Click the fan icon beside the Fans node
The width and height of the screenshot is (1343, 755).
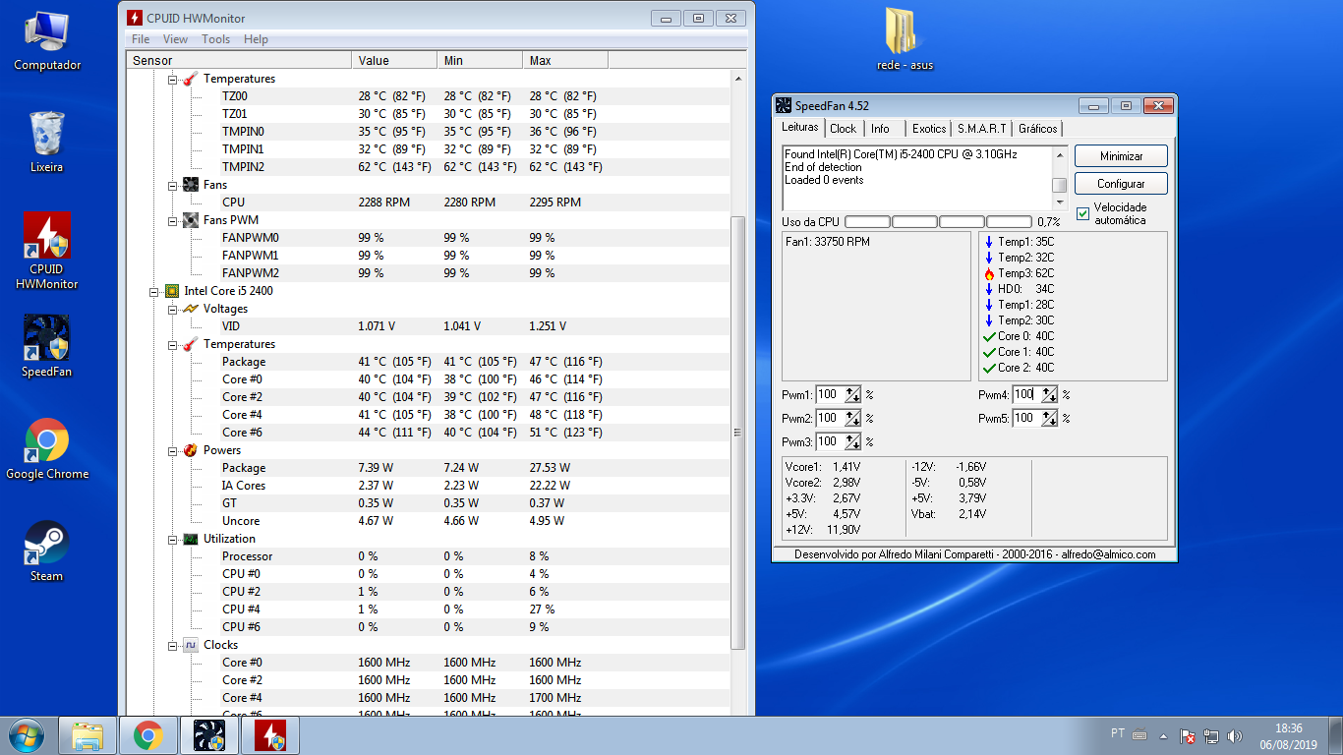pyautogui.click(x=191, y=185)
